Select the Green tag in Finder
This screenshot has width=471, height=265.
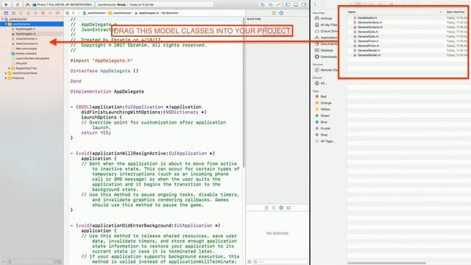point(322,116)
